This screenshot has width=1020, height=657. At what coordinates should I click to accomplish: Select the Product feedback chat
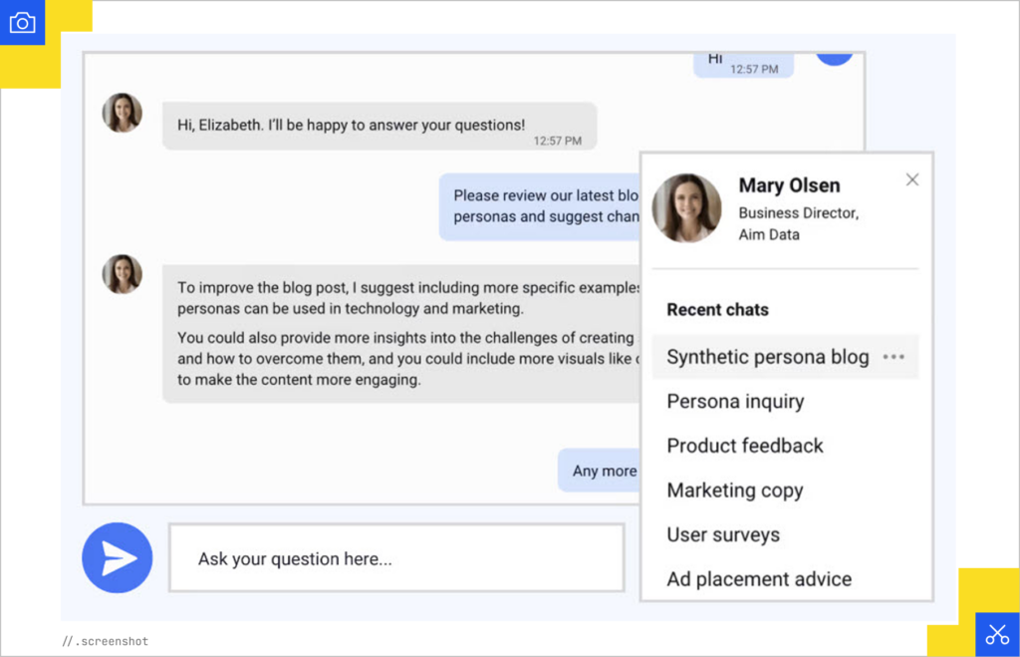(745, 446)
